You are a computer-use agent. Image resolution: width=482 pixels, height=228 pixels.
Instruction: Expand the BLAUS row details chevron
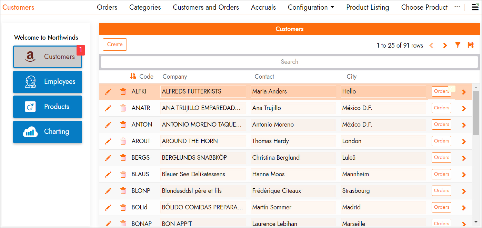point(464,175)
